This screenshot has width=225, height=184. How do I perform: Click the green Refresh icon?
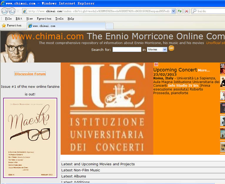tap(180, 11)
